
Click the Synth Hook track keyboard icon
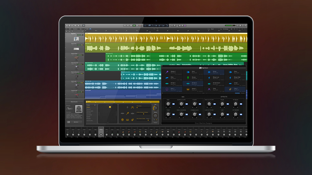tap(76, 49)
